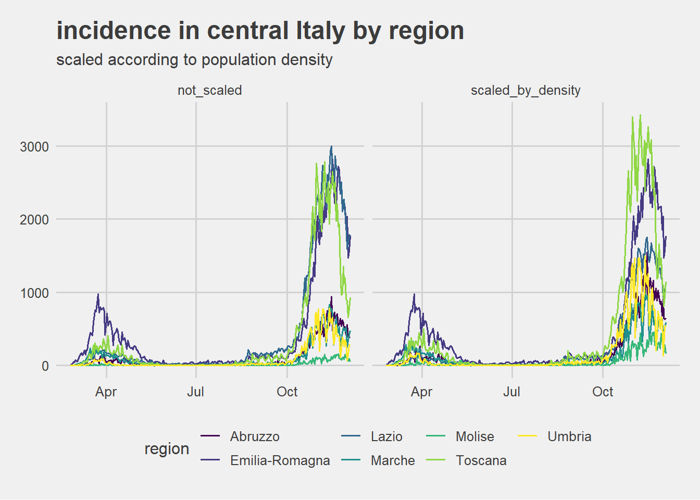Click the Molise legend color line

(x=435, y=436)
